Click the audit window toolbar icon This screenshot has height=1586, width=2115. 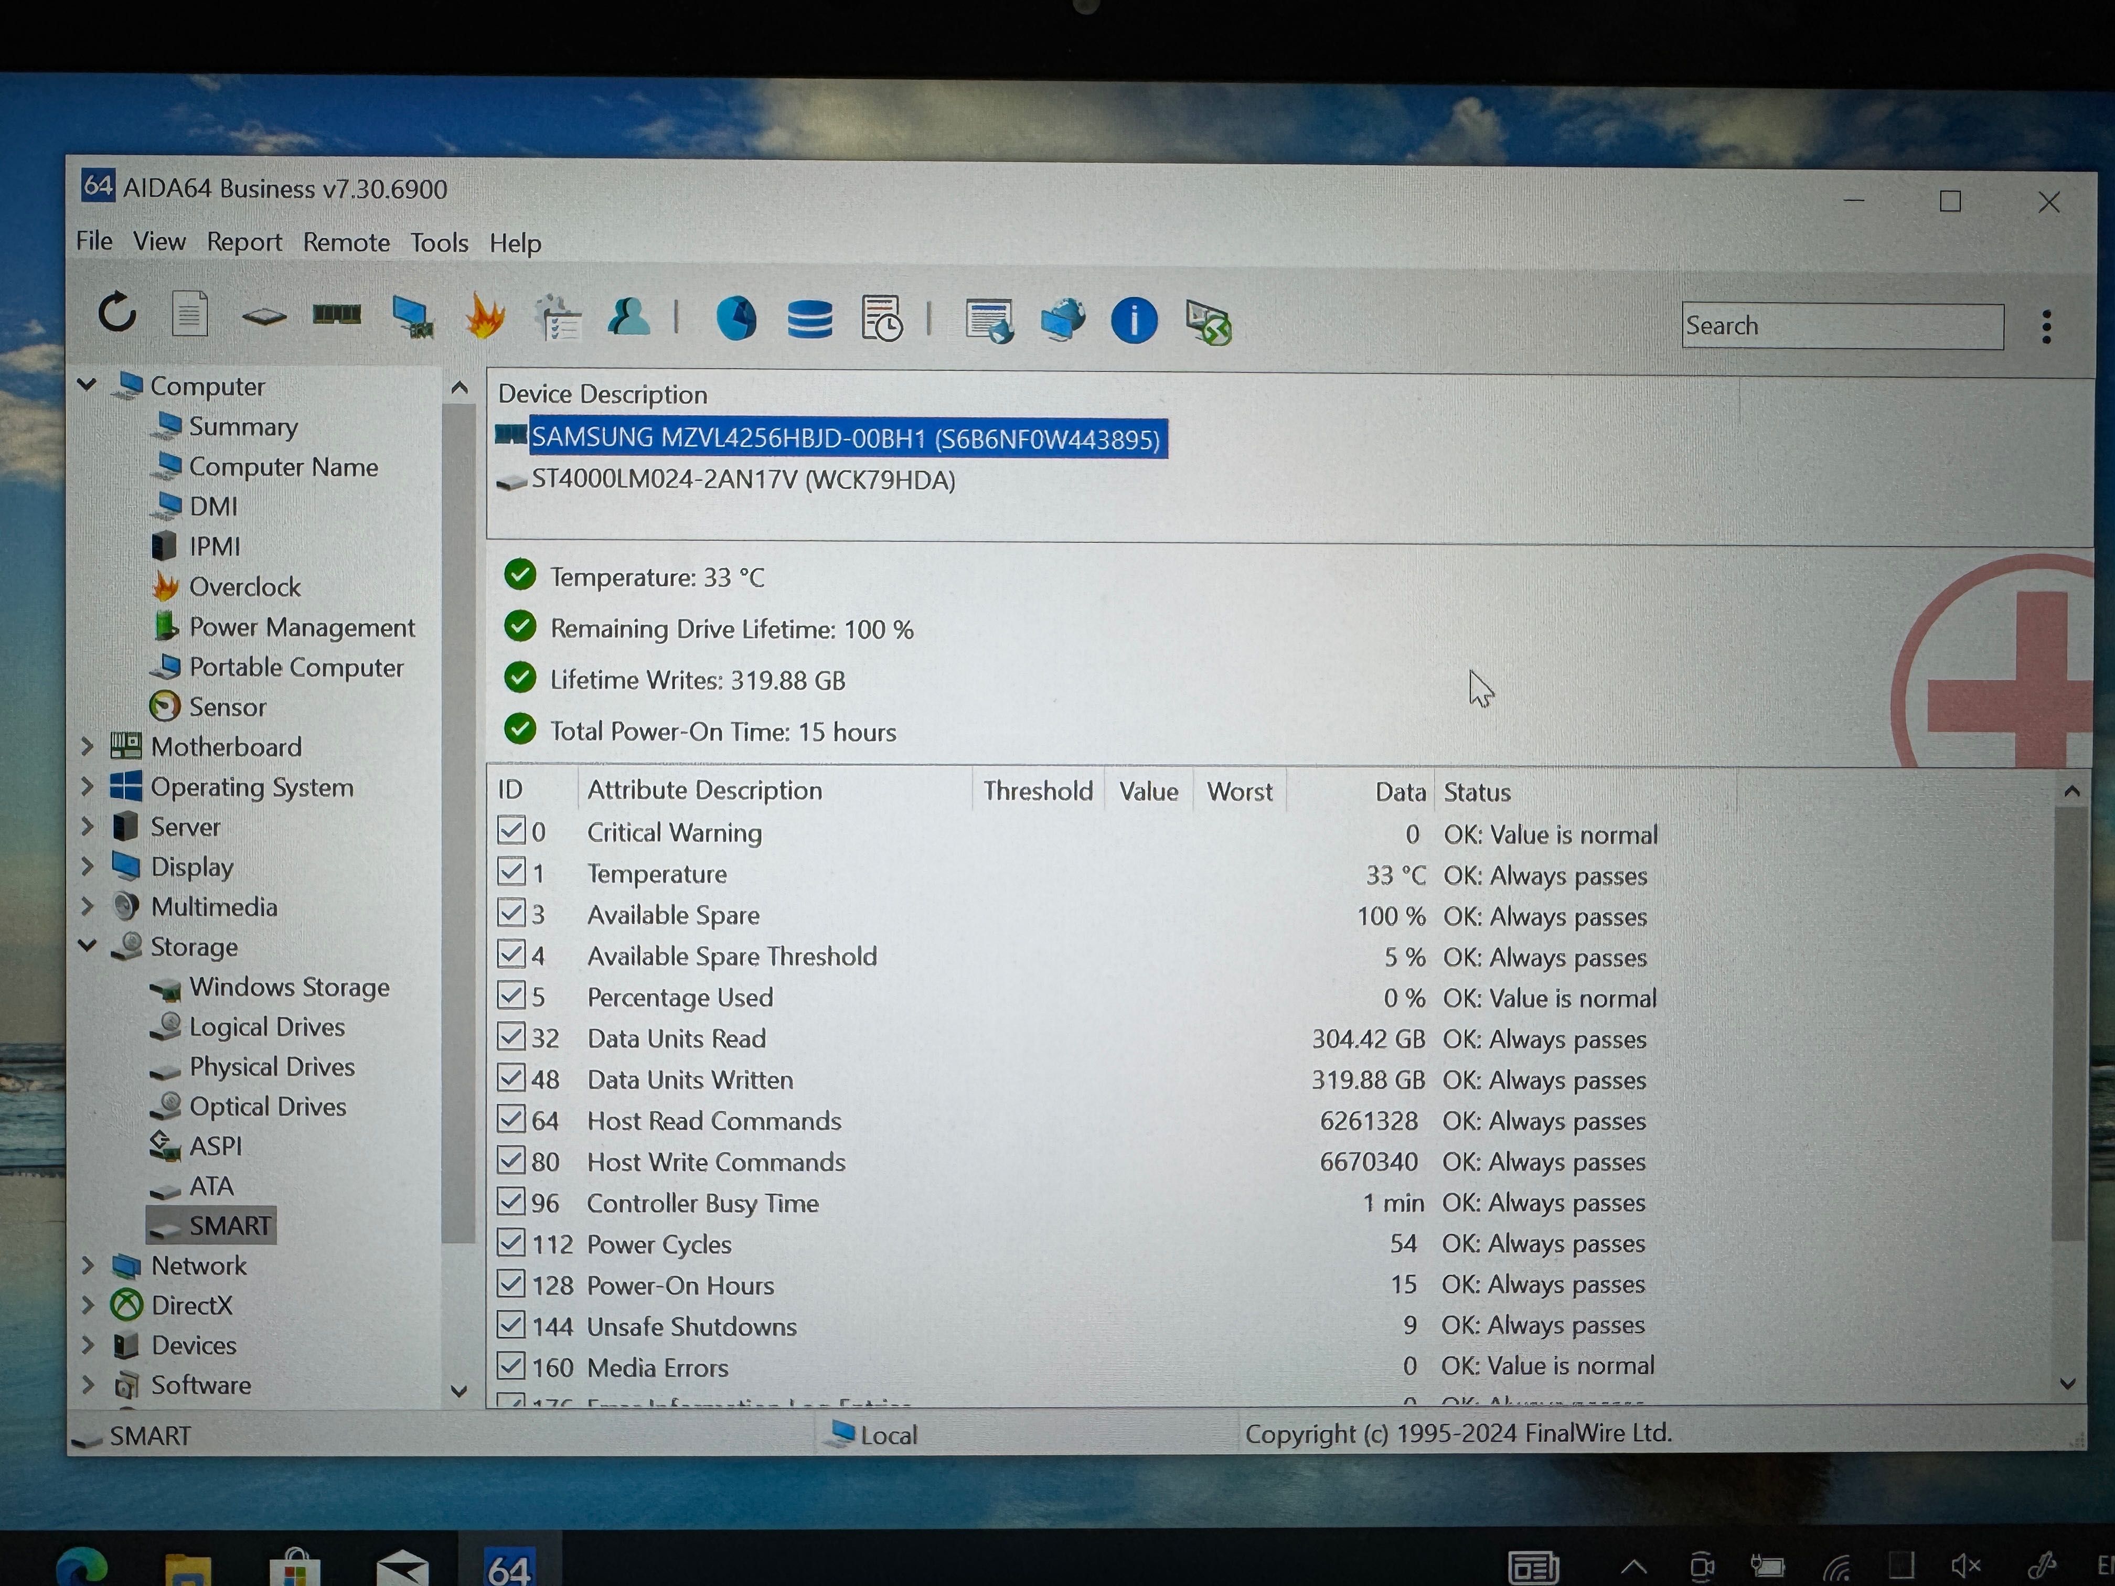coord(990,321)
